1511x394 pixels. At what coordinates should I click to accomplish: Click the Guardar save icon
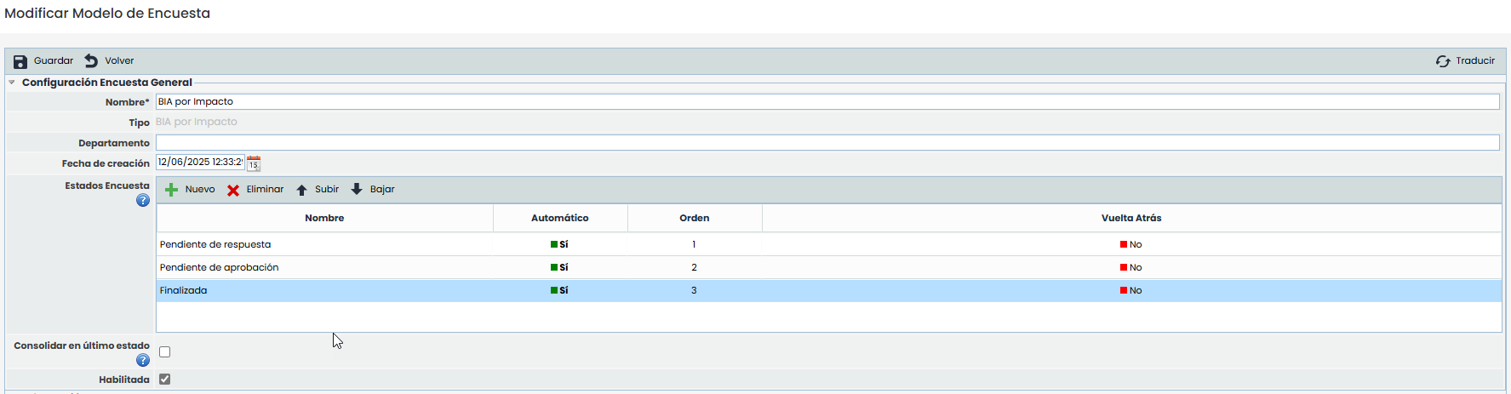[x=20, y=61]
